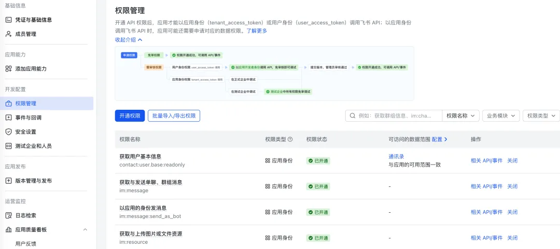
Task: Click the 权限状态 column header
Action: pos(316,139)
